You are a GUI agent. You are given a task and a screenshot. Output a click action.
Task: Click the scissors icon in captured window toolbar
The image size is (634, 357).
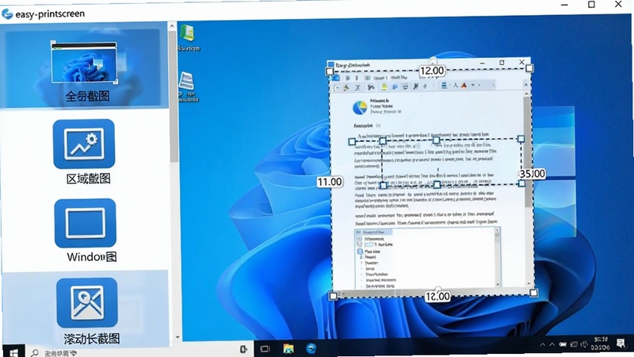coord(371,87)
